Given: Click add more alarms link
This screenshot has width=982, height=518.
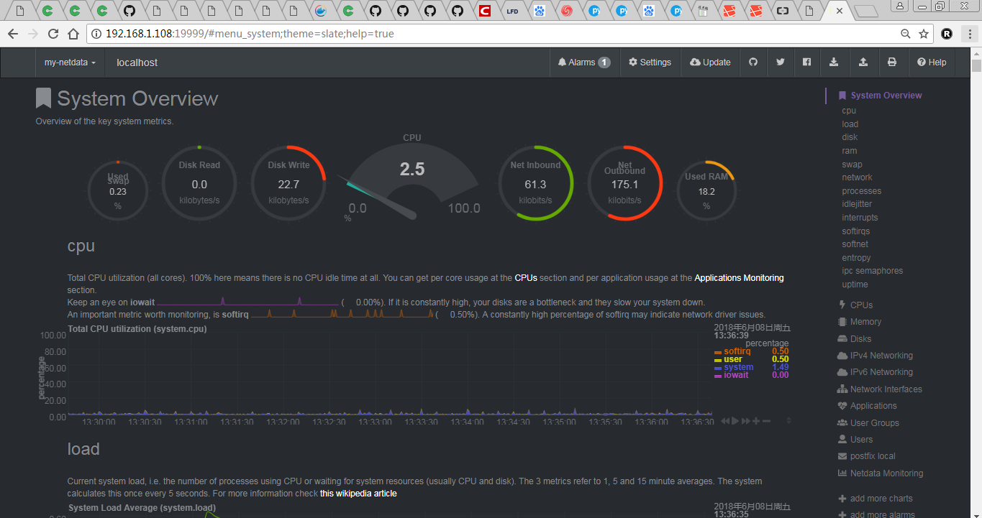Looking at the screenshot, I should (x=876, y=514).
